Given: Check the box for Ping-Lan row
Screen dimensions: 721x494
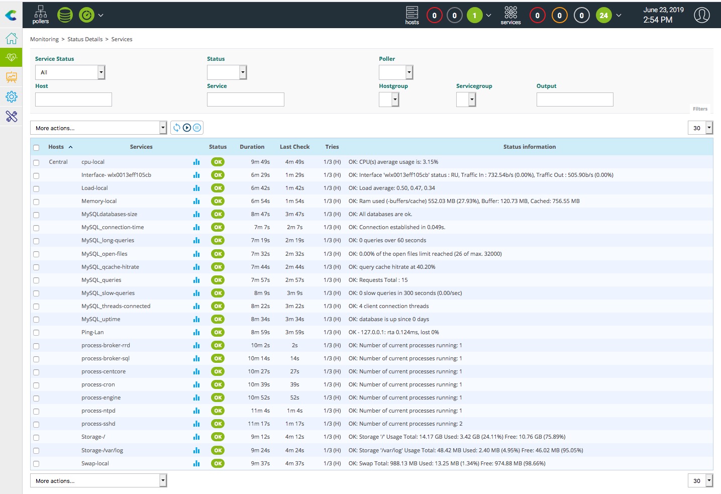Looking at the screenshot, I should click(36, 333).
